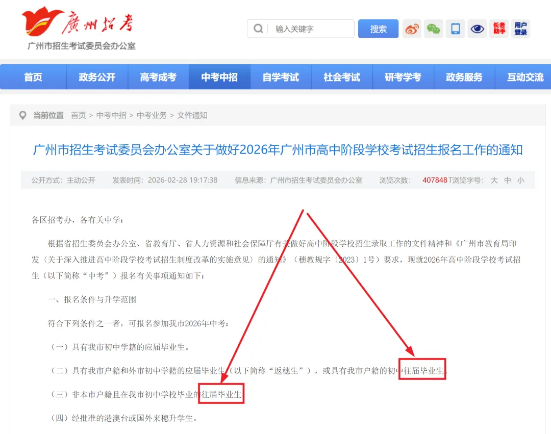Open the 长者助手 elder assistant icon
Image resolution: width=551 pixels, height=434 pixels.
point(499,29)
